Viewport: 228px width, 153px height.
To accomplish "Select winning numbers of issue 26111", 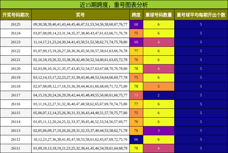I will 80,149.
